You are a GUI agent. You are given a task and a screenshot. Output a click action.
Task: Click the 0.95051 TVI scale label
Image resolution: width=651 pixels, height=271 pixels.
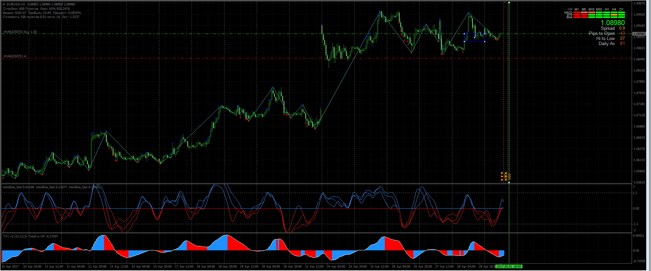coord(639,235)
